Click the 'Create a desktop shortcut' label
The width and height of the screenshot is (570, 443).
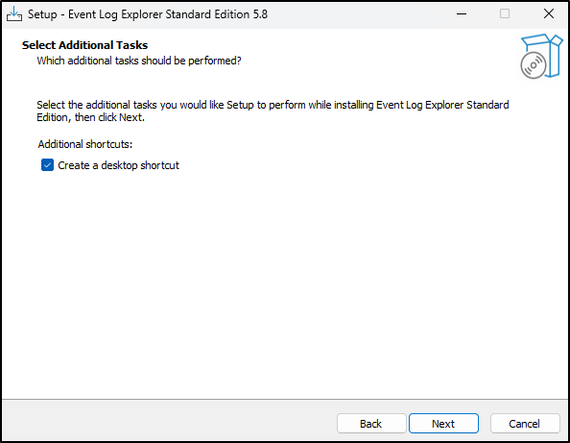coord(118,165)
